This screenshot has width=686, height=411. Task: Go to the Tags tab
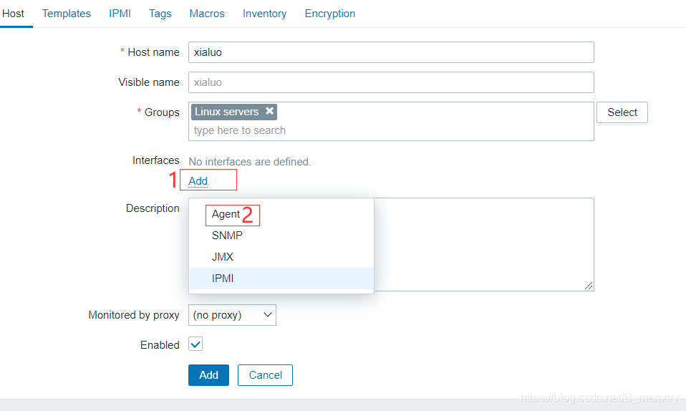(x=160, y=14)
